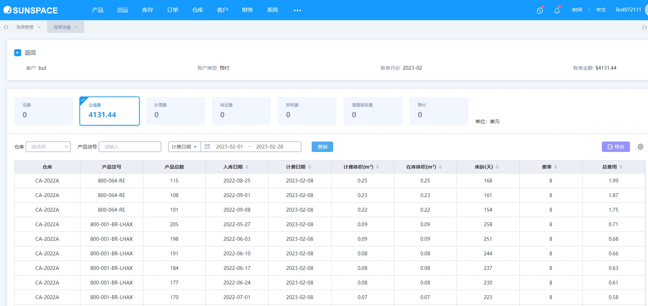Select the 赔付 fee card
The height and width of the screenshot is (306, 648).
[x=439, y=111]
